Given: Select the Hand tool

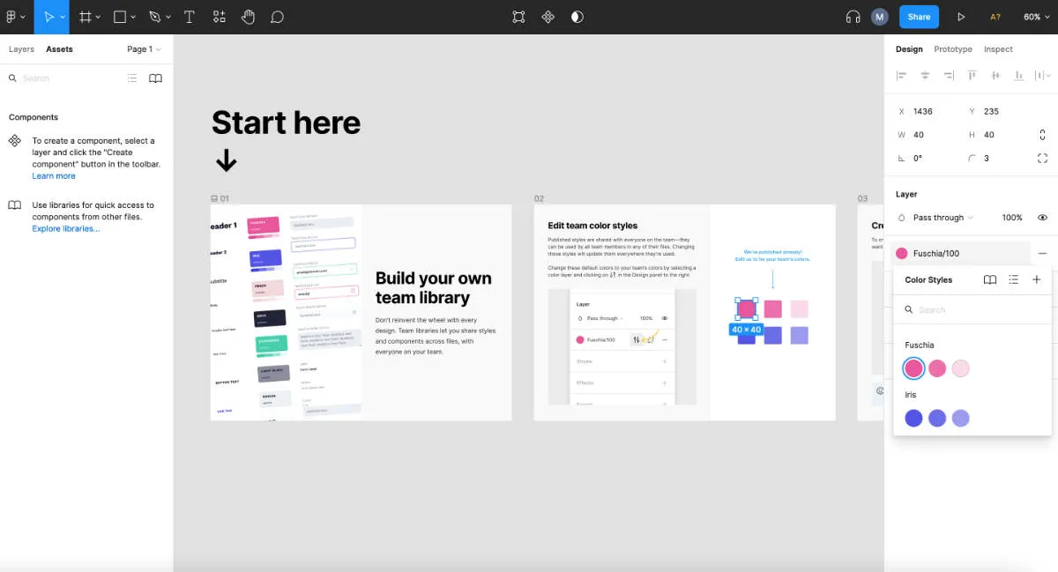Looking at the screenshot, I should [x=249, y=17].
